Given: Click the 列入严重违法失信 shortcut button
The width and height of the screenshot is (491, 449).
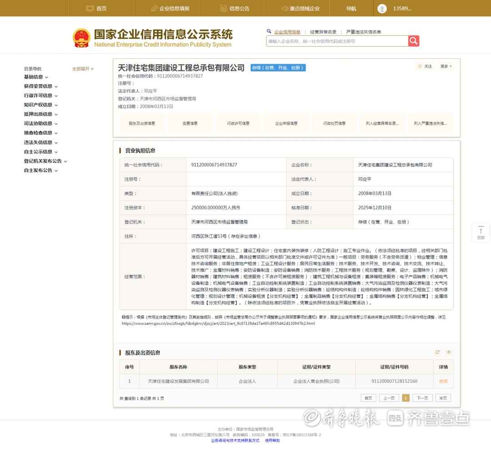Looking at the screenshot, I should (x=431, y=123).
